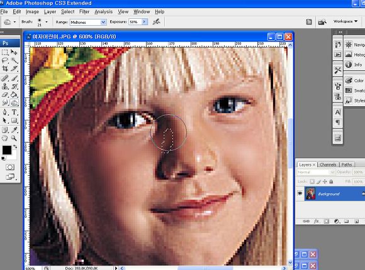The height and width of the screenshot is (270, 365).
Task: Click the Exposure value field
Action: (135, 22)
